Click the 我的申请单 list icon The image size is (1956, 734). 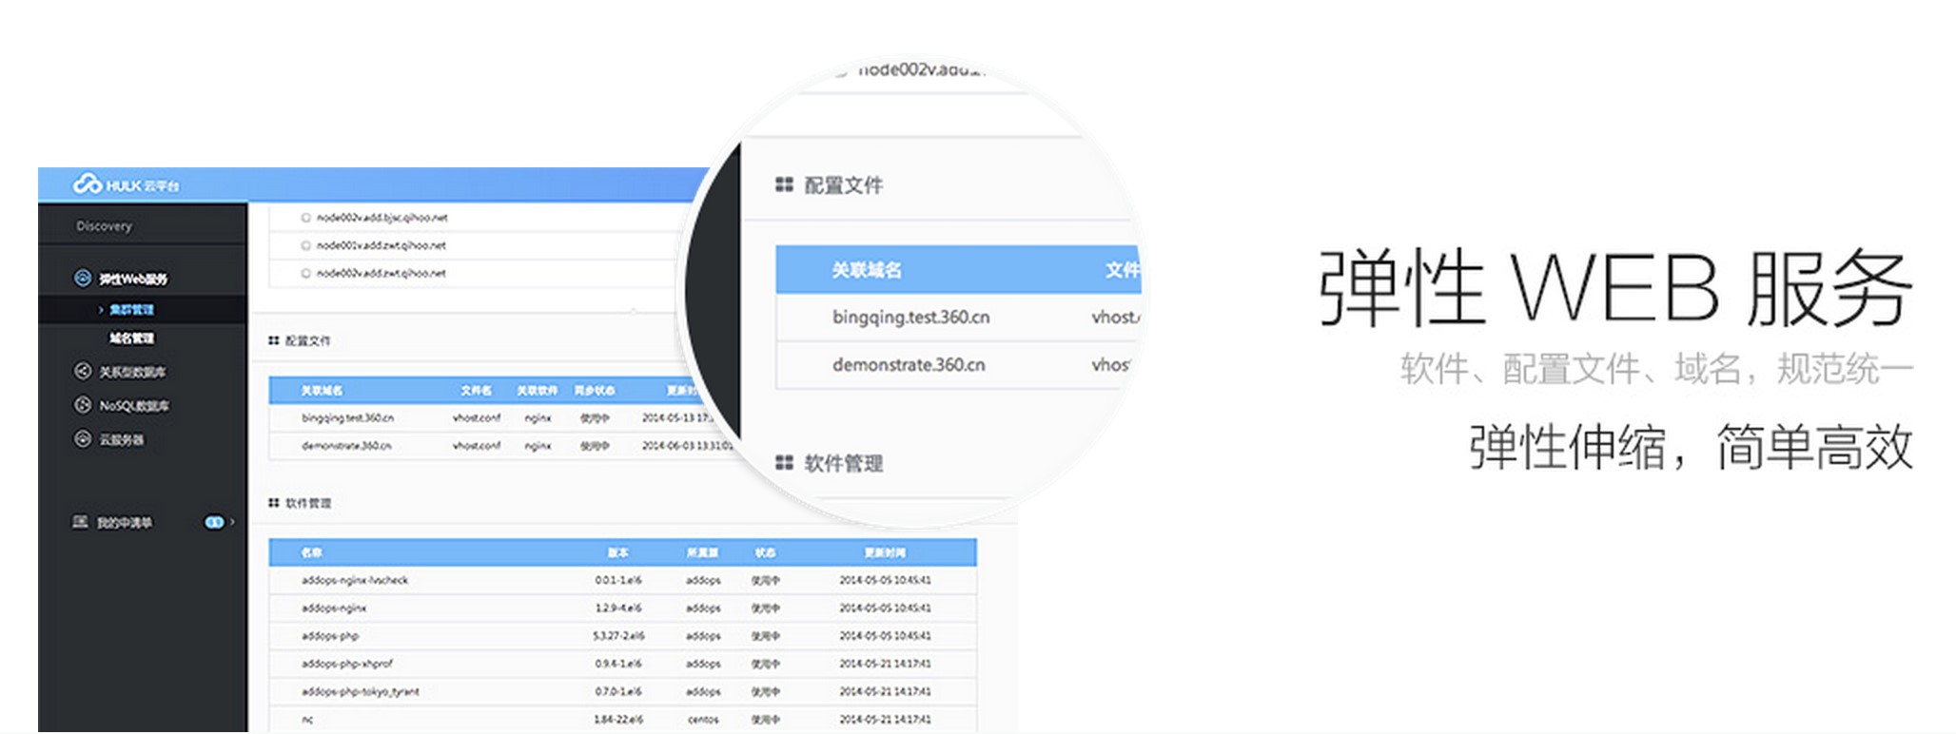click(81, 522)
